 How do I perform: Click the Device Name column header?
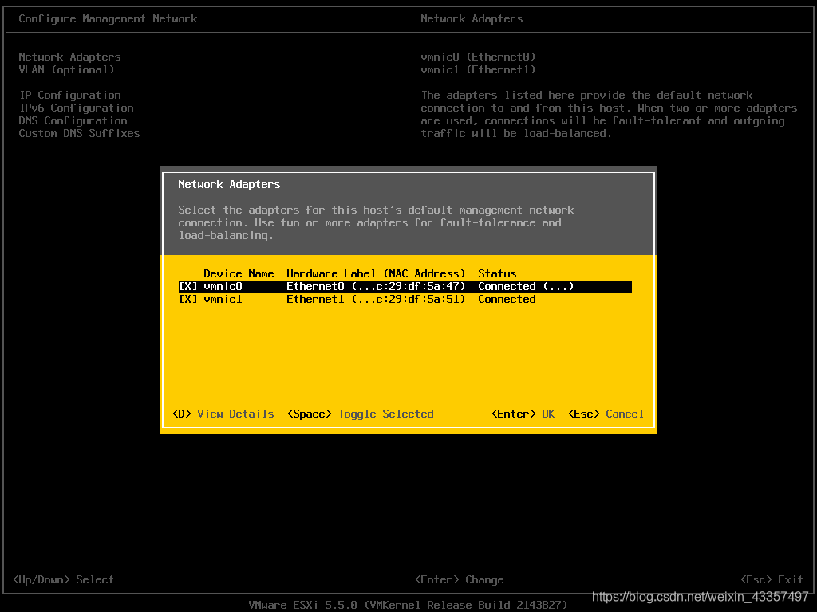pyautogui.click(x=239, y=274)
